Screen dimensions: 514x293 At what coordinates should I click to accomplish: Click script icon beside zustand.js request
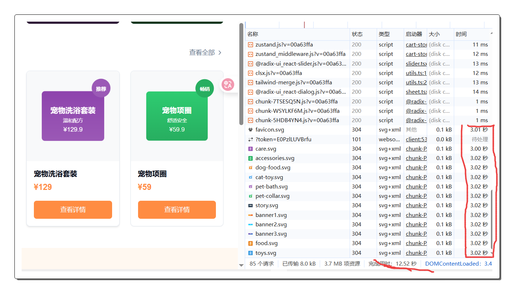pyautogui.click(x=251, y=45)
